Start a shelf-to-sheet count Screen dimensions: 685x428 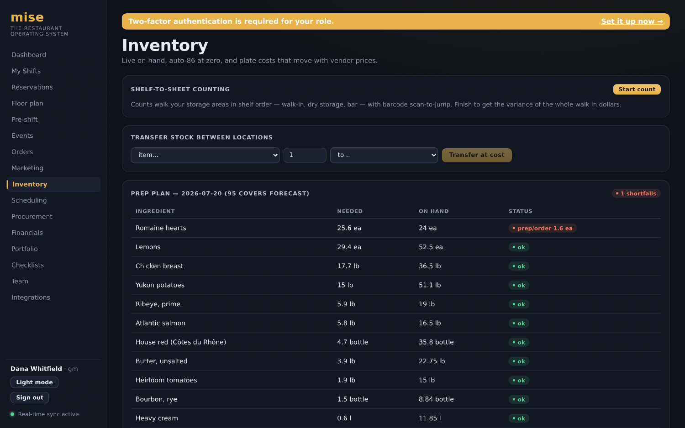click(637, 89)
